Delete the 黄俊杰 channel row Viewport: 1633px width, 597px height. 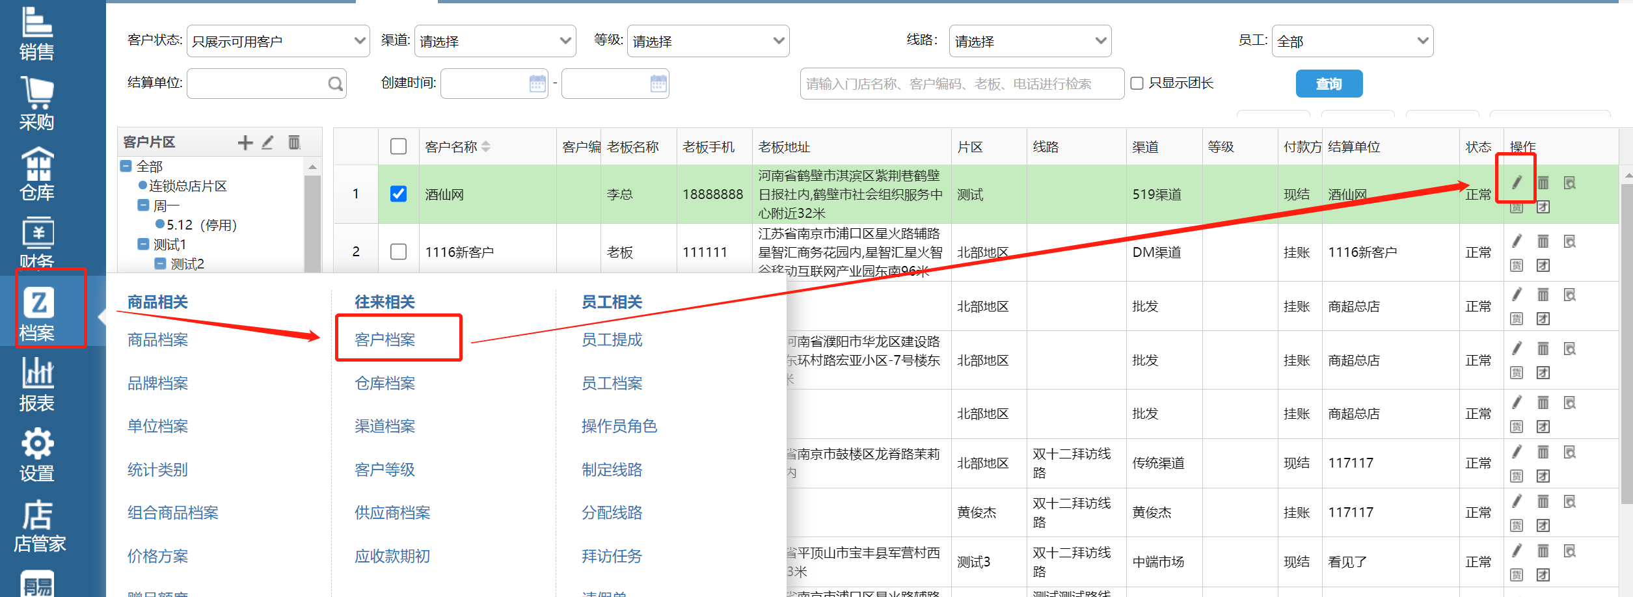point(1543,501)
